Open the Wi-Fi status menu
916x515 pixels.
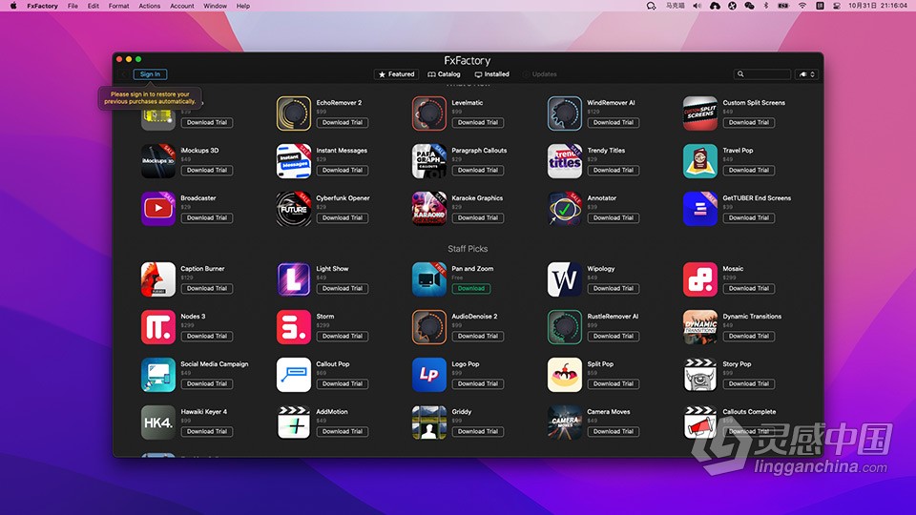point(802,6)
